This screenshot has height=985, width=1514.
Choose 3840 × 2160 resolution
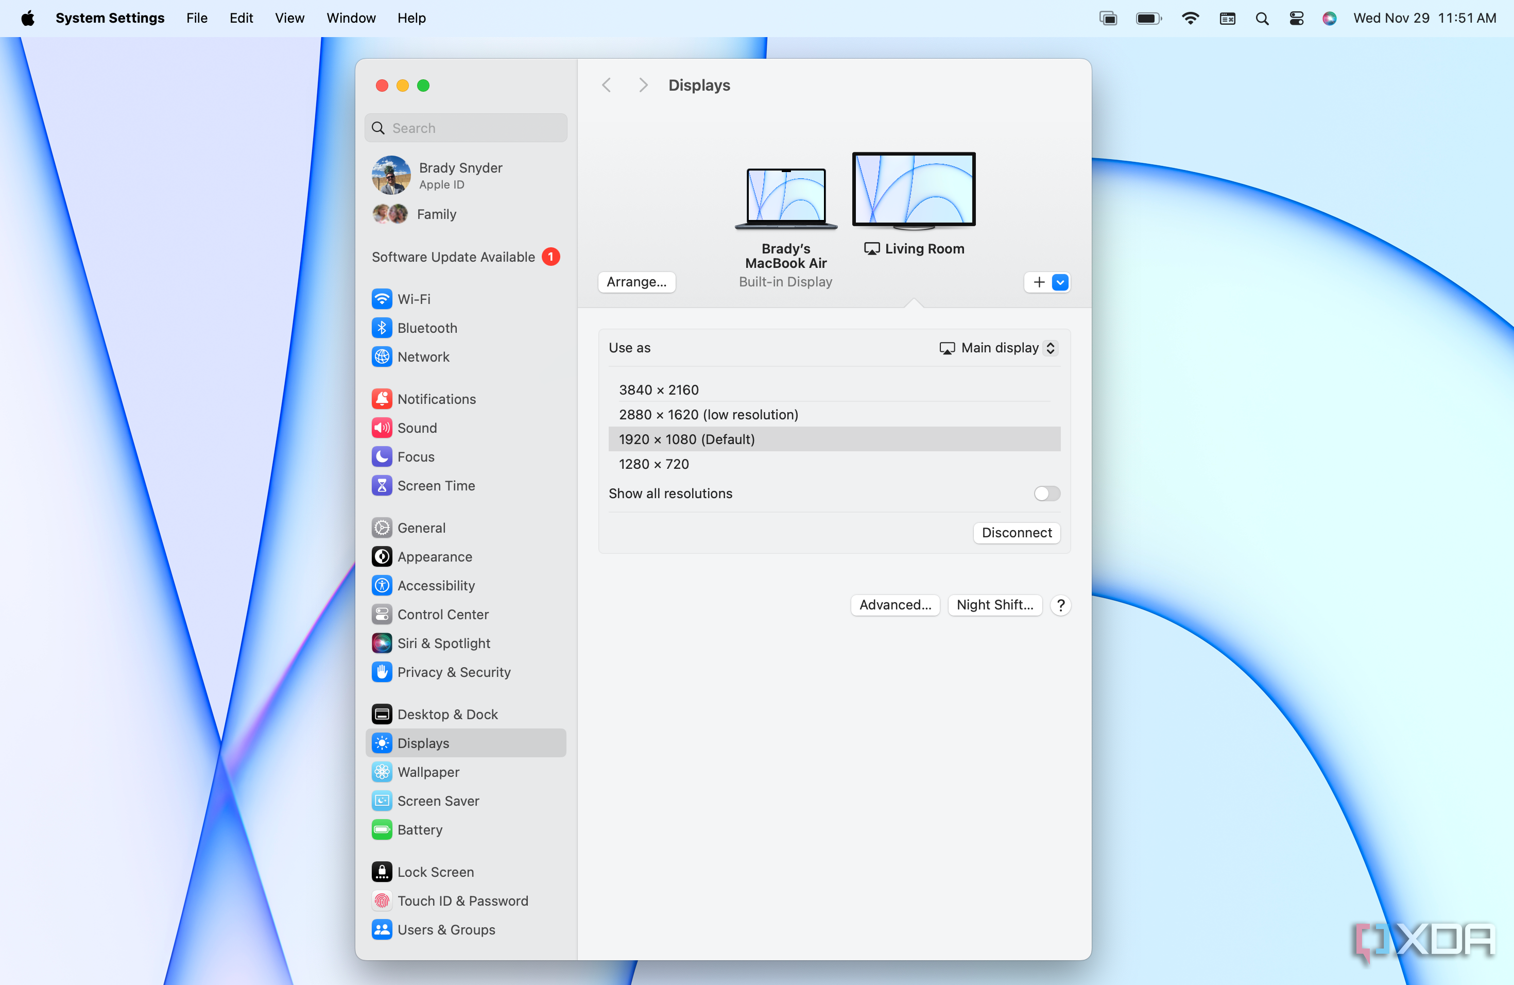[834, 389]
